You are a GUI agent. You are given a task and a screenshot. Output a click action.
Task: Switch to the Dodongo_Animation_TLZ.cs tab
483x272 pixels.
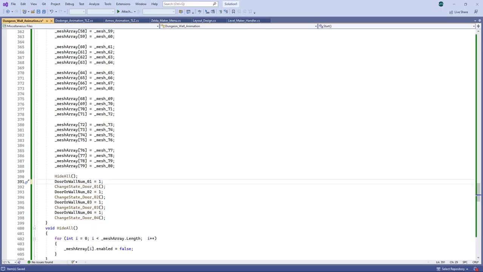74,21
